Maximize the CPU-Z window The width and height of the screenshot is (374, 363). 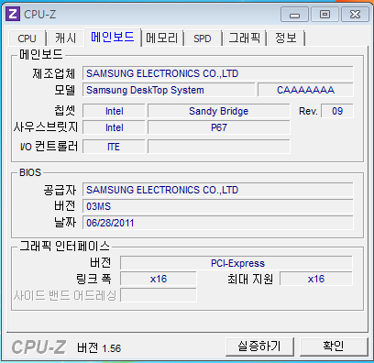click(x=324, y=15)
